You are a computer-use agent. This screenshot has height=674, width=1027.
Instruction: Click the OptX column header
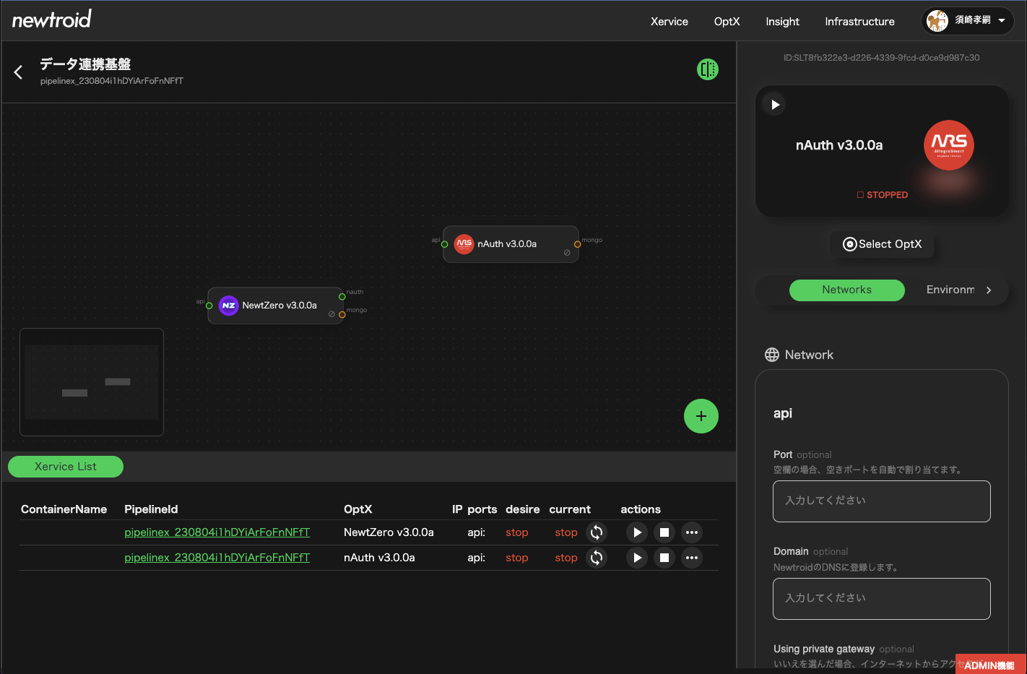point(357,509)
